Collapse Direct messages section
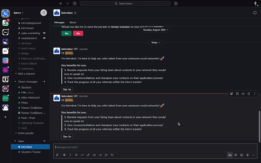Screen dimensions: 261x163 pyautogui.click(x=15, y=82)
